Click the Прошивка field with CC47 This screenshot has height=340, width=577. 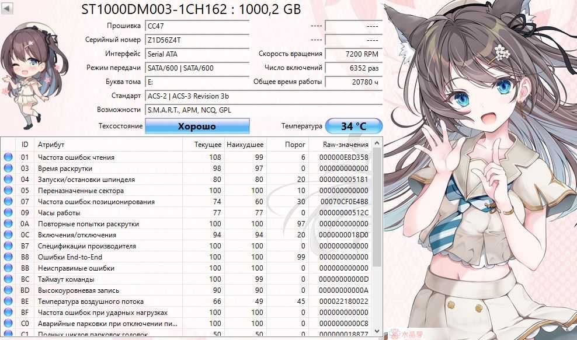[197, 26]
